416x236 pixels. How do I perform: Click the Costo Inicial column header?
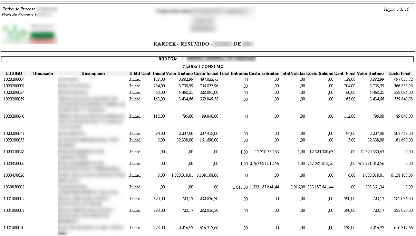pos(206,73)
